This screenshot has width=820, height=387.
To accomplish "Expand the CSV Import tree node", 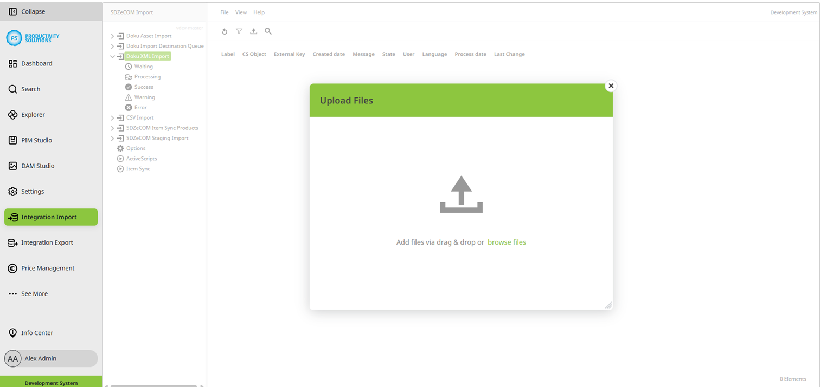I will [x=112, y=117].
